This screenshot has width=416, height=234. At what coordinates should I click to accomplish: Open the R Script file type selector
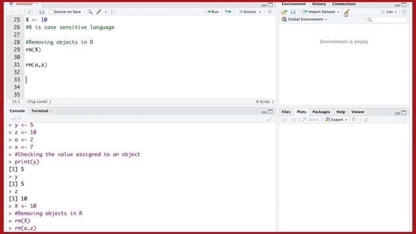point(265,102)
